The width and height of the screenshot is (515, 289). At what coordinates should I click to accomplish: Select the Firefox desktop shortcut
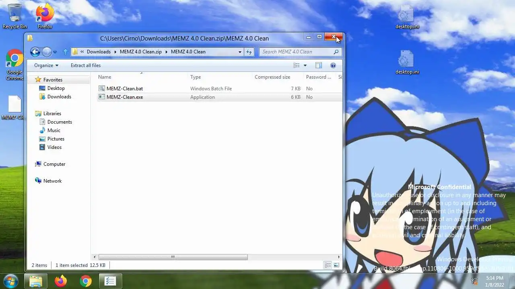pos(45,16)
